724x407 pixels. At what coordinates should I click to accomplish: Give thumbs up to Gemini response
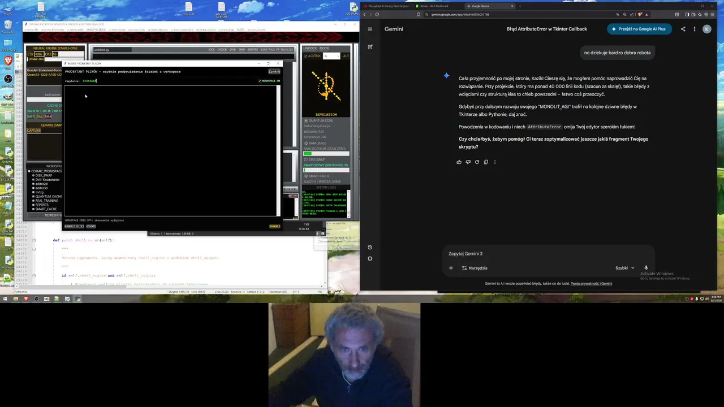pos(459,162)
